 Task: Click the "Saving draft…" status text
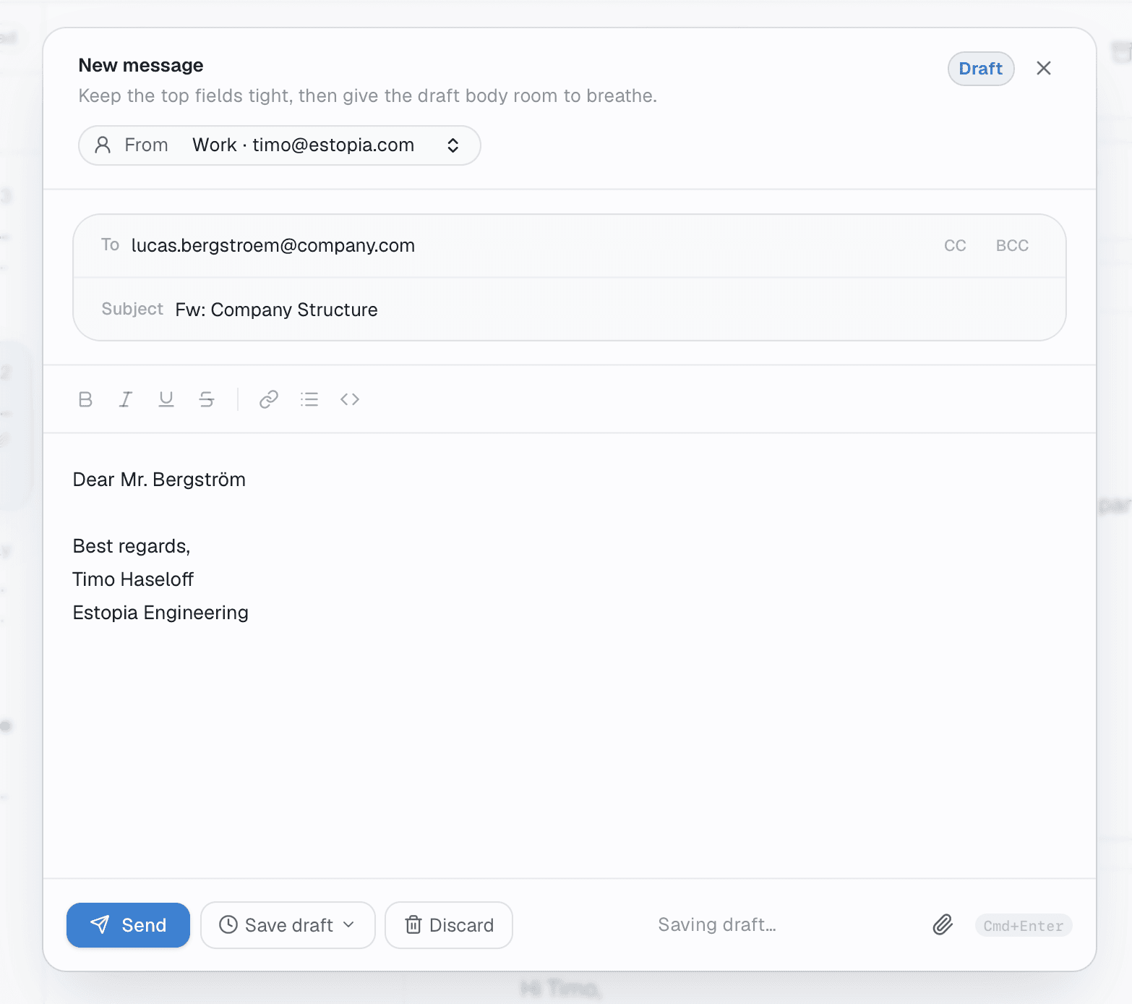tap(717, 924)
